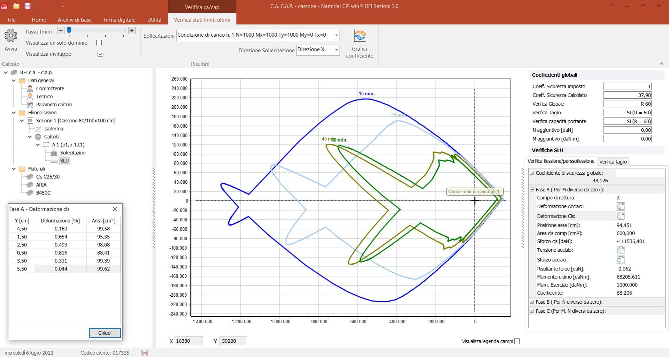669x357 pixels.
Task: Expand Fase B section
Action: pos(532,302)
